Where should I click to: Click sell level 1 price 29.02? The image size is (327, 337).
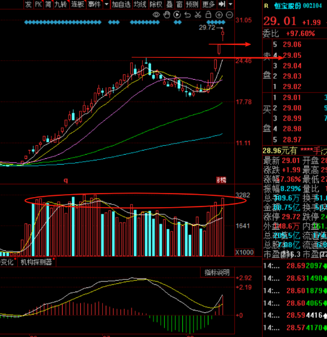point(292,87)
